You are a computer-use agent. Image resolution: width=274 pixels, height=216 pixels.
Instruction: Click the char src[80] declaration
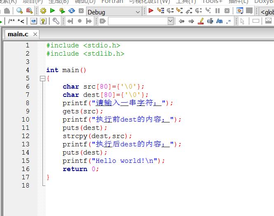tap(103, 87)
